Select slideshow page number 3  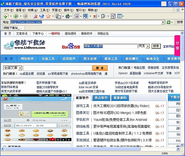coord(53,140)
